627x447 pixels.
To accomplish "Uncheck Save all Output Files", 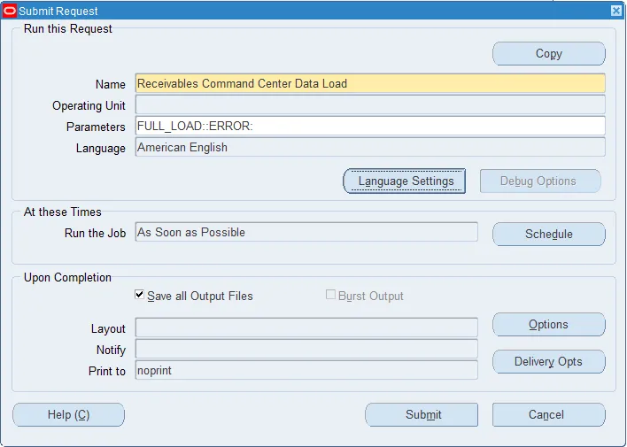I will click(140, 295).
